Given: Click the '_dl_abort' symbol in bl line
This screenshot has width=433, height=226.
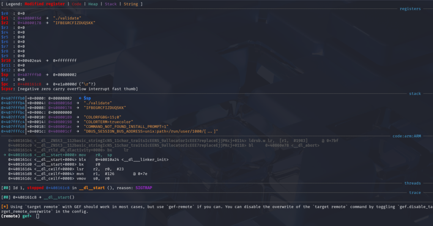Looking at the screenshot, I should click(x=305, y=145).
